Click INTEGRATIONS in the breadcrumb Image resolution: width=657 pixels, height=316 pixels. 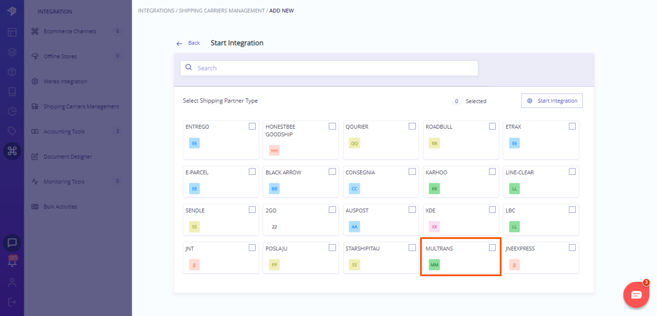pos(156,10)
